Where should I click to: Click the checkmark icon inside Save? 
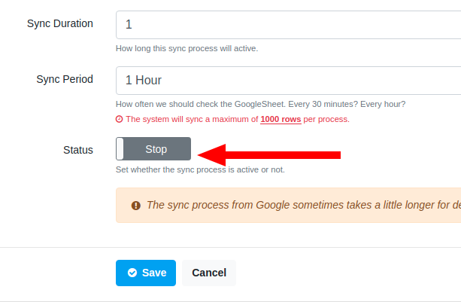[x=132, y=273]
